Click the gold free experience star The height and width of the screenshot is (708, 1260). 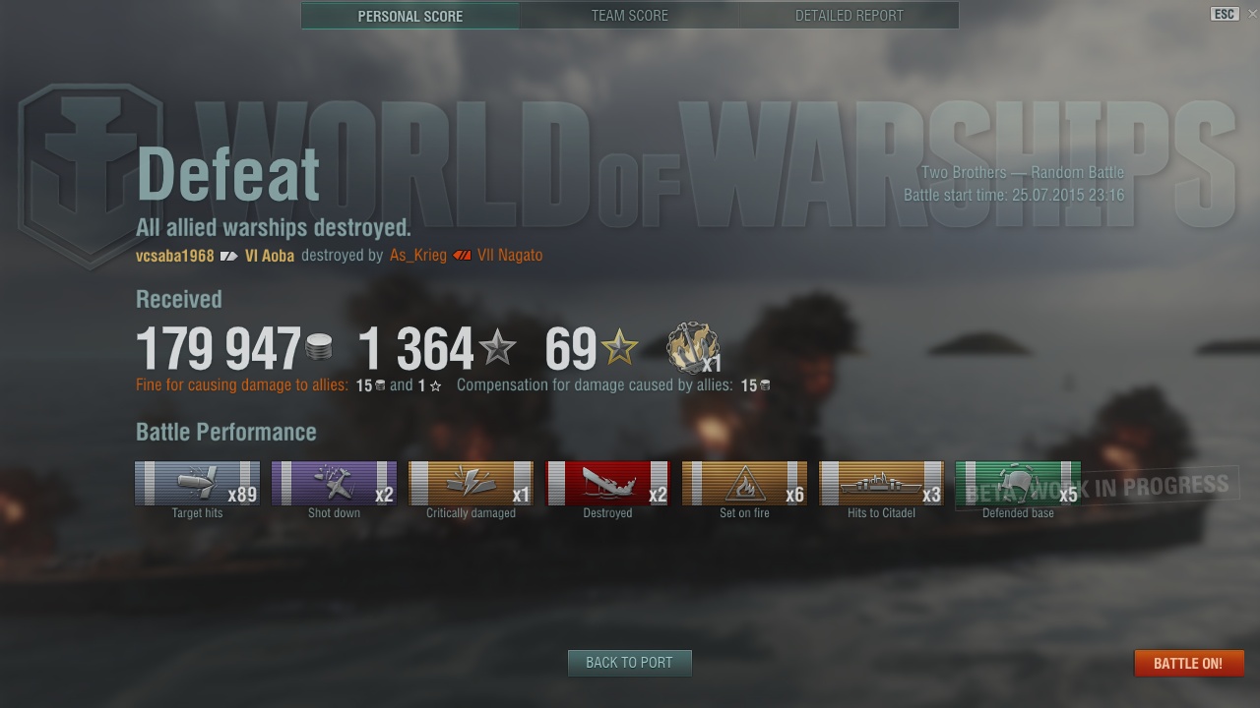tap(619, 348)
